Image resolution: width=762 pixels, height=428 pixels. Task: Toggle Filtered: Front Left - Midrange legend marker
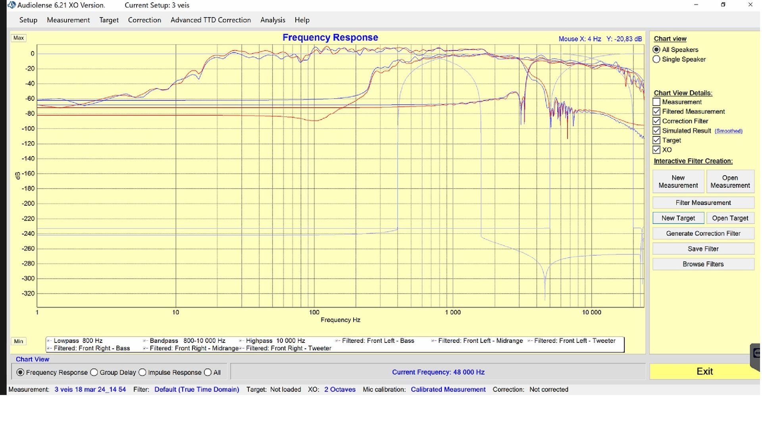(x=433, y=341)
